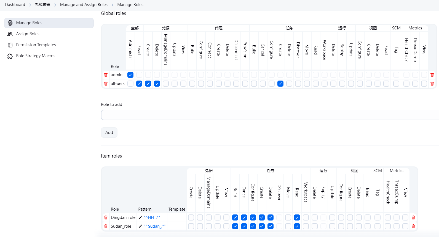Uncheck global Read permission for all-uers
The image size is (439, 237).
point(139,84)
